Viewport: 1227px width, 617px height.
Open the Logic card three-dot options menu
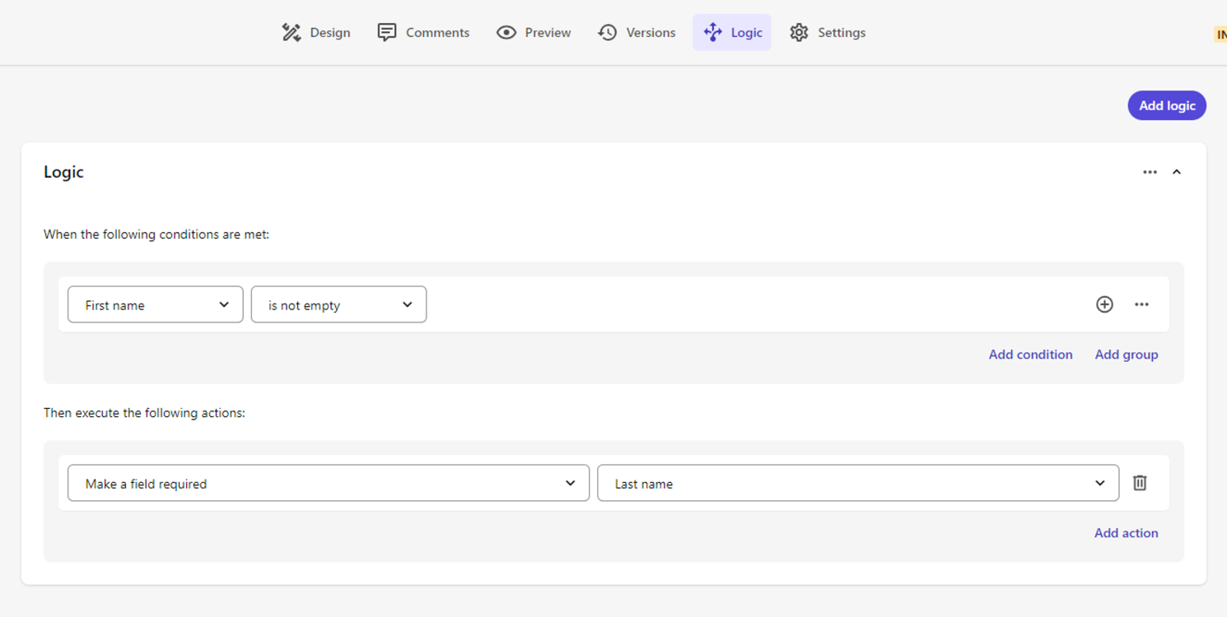coord(1150,172)
